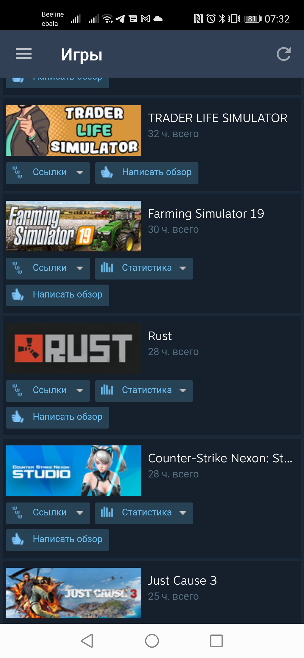Click Написать обзор under Farming Simulator 19
Screen dimensions: 304x658
click(57, 295)
